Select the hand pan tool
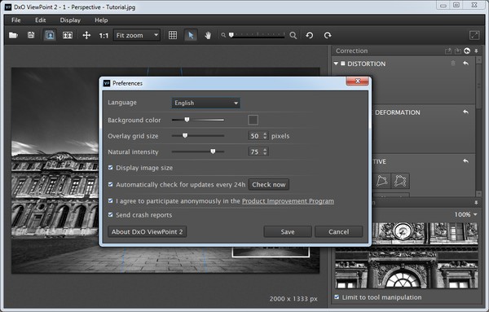Screen dimensions: 489x312 click(x=208, y=36)
